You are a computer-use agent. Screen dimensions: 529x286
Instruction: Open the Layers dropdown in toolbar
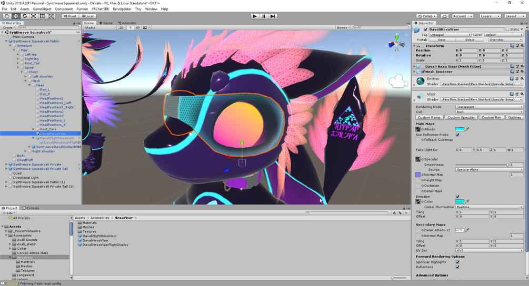coord(490,16)
